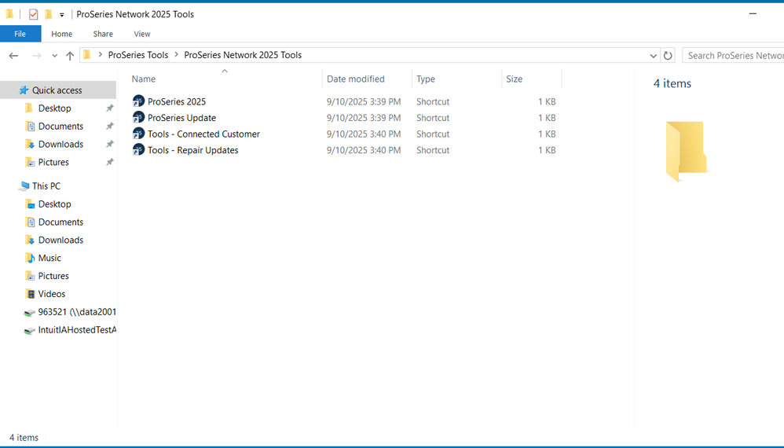Open the recent locations dropdown arrow
This screenshot has height=448, width=784.
(54, 56)
